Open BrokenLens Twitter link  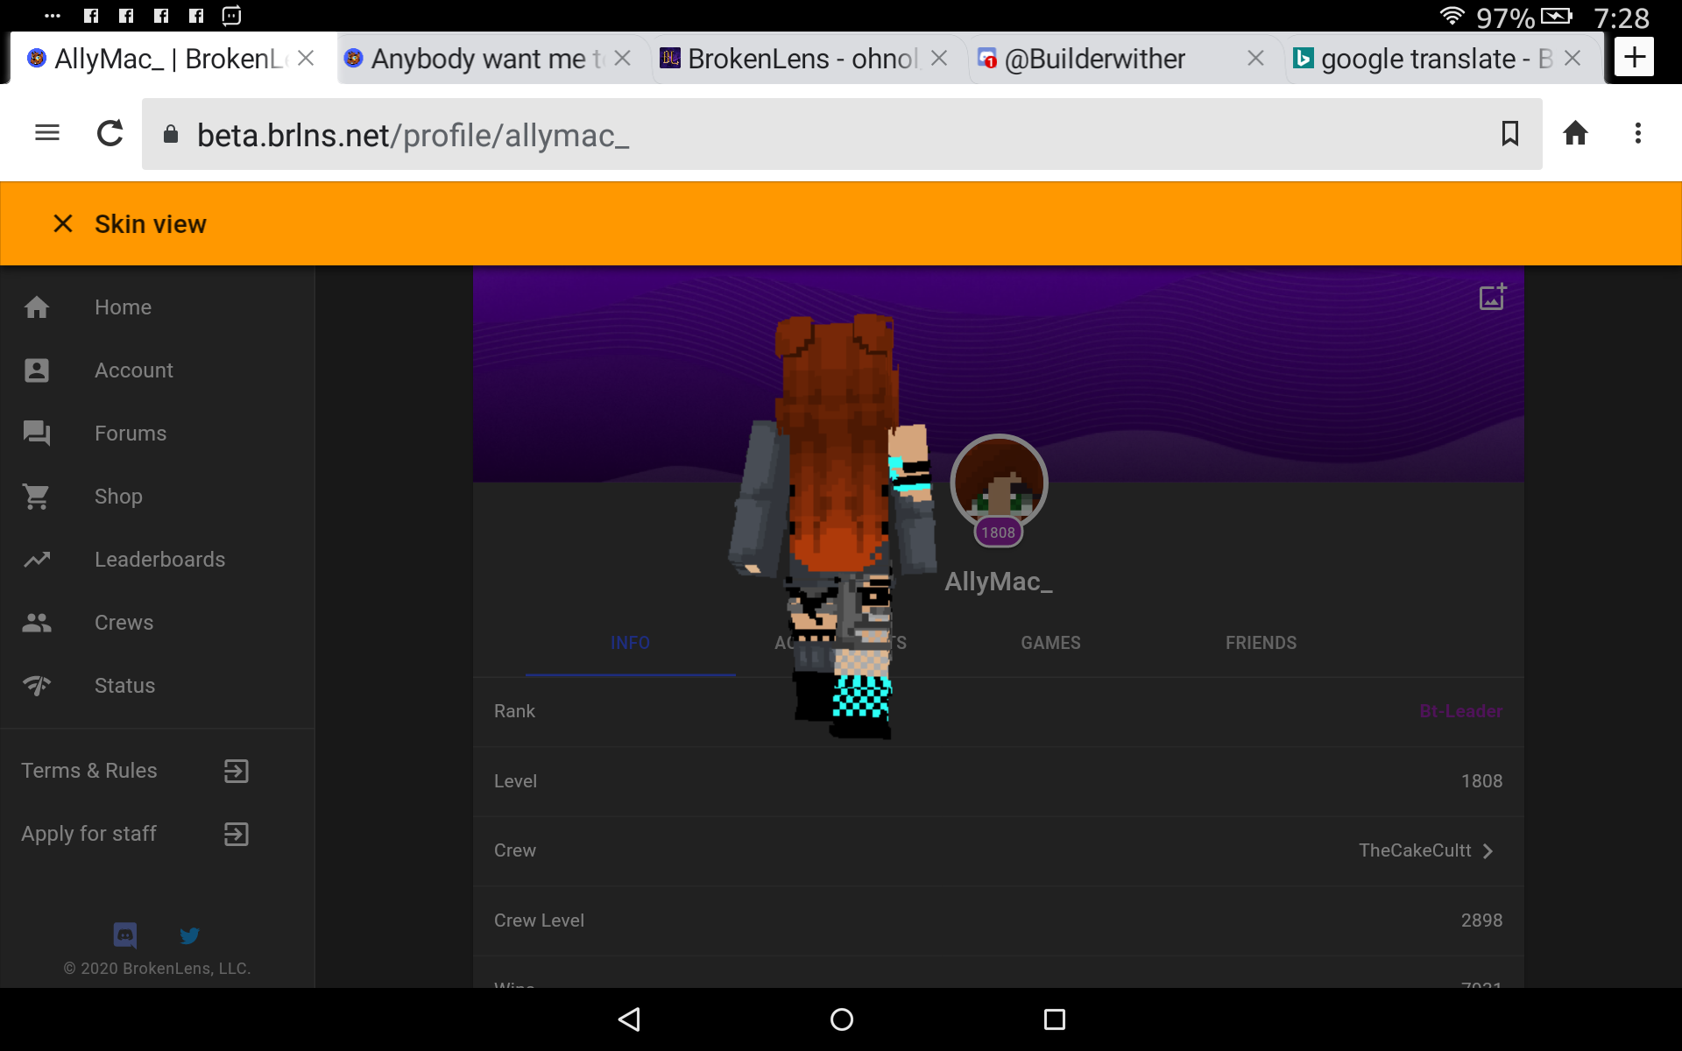[189, 935]
